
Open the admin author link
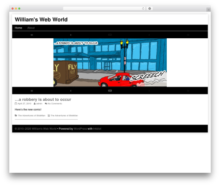pyautogui.click(x=39, y=104)
